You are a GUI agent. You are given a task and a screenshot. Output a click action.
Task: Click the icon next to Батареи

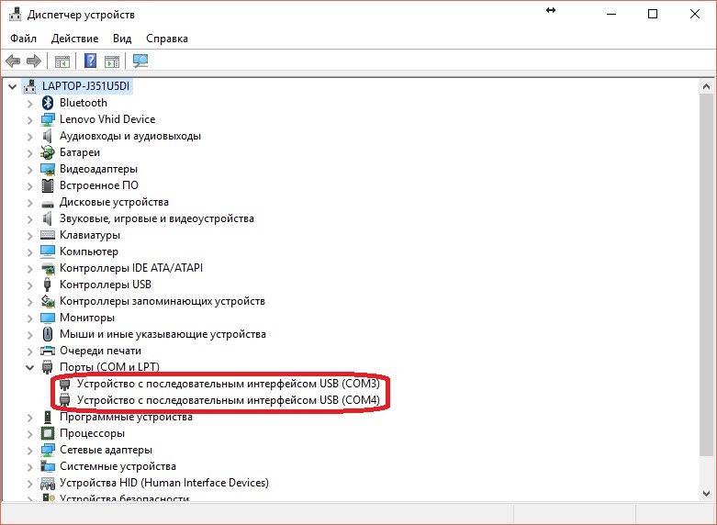(50, 152)
